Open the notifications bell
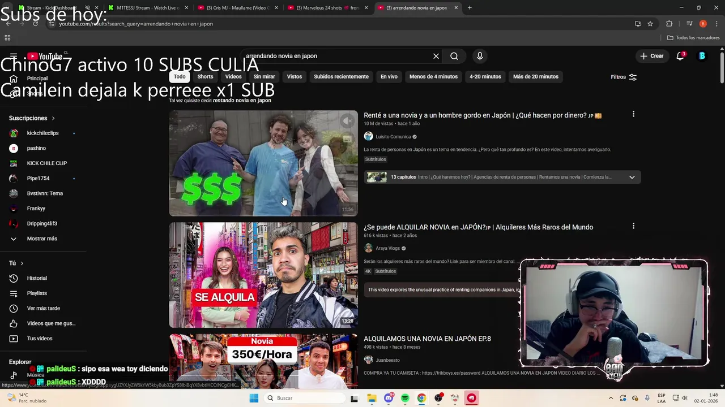This screenshot has width=725, height=407. point(681,56)
